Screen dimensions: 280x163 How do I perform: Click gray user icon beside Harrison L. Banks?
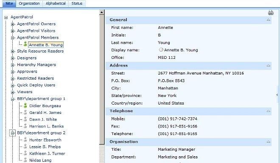[25, 126]
